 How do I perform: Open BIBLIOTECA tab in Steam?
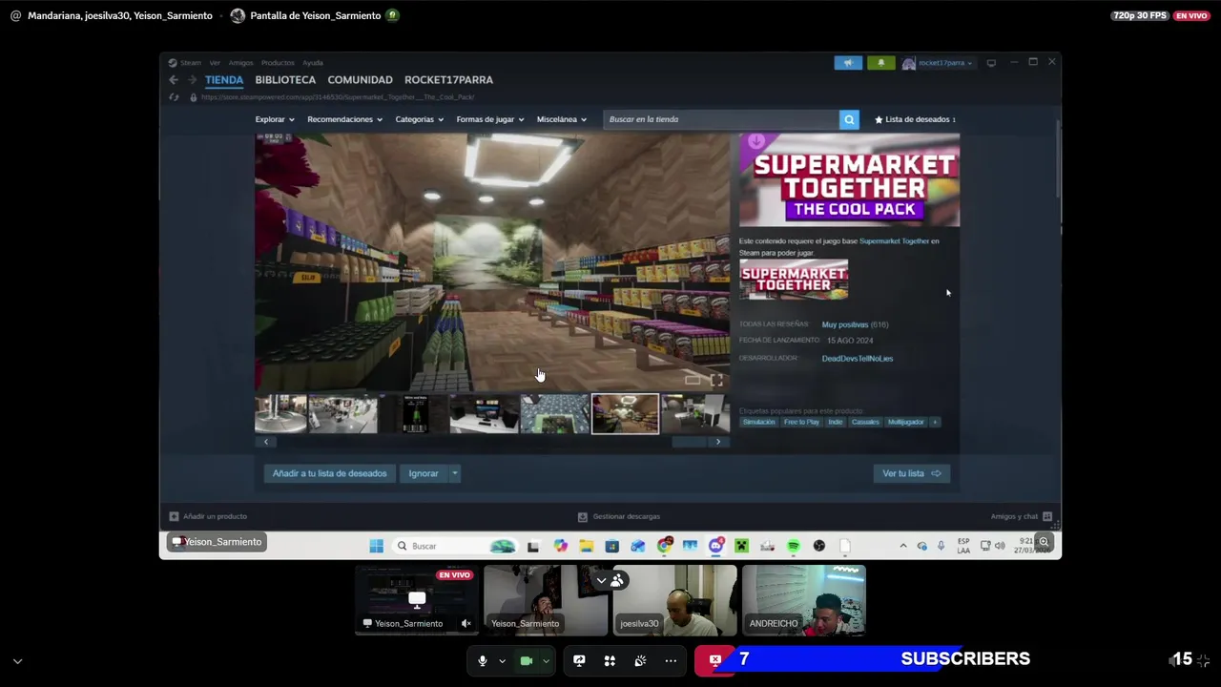285,80
